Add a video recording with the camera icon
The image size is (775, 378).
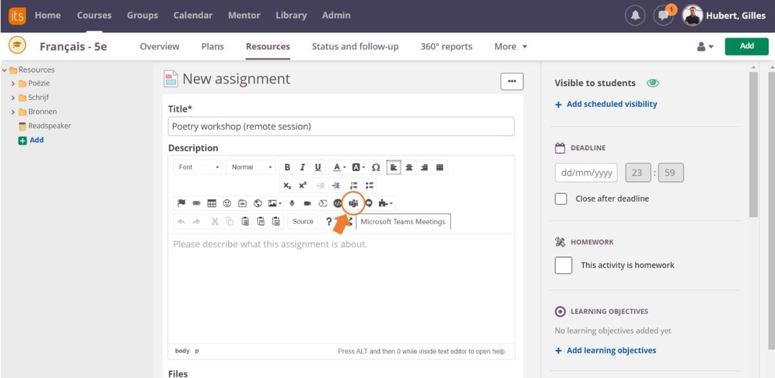point(308,203)
